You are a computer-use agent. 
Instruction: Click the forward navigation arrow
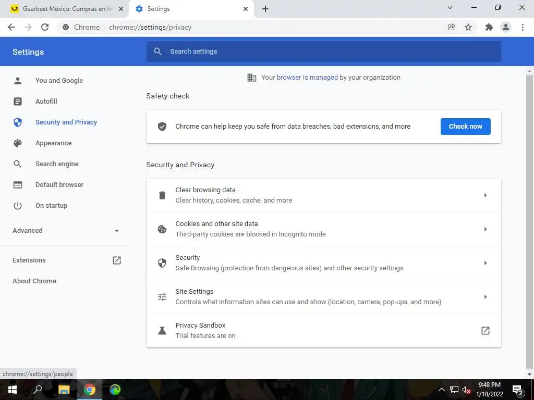[x=28, y=27]
